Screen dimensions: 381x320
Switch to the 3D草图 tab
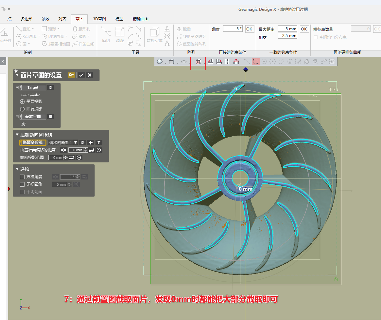point(99,19)
